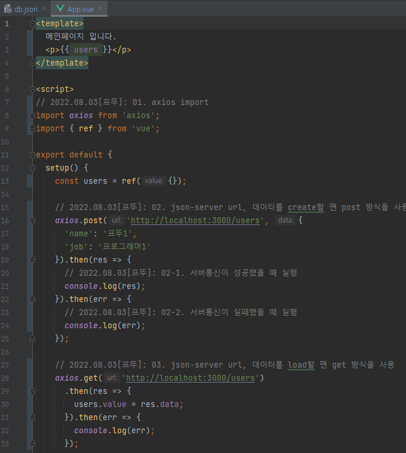Click console.log(err) on line 24
The width and height of the screenshot is (406, 453).
[103, 325]
